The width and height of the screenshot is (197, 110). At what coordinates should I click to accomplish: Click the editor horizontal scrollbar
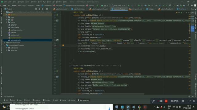point(103,94)
